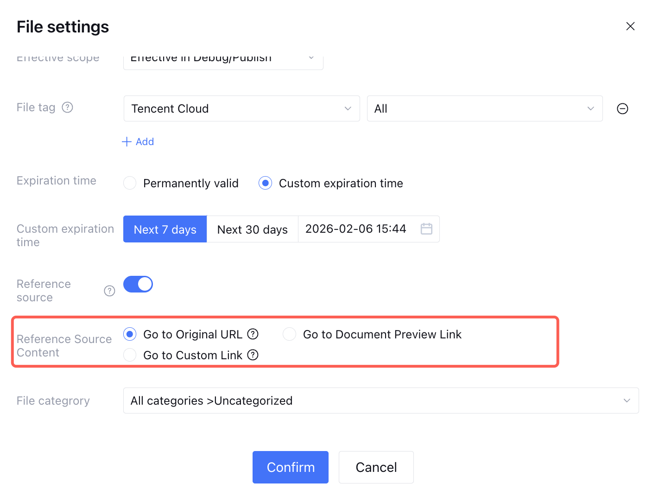Remove the file tag row
Image resolution: width=659 pixels, height=496 pixels.
click(x=622, y=108)
